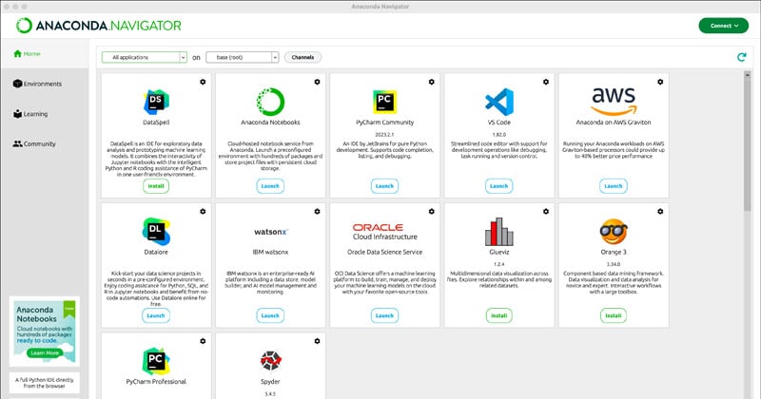Launch VS Code

(x=498, y=186)
